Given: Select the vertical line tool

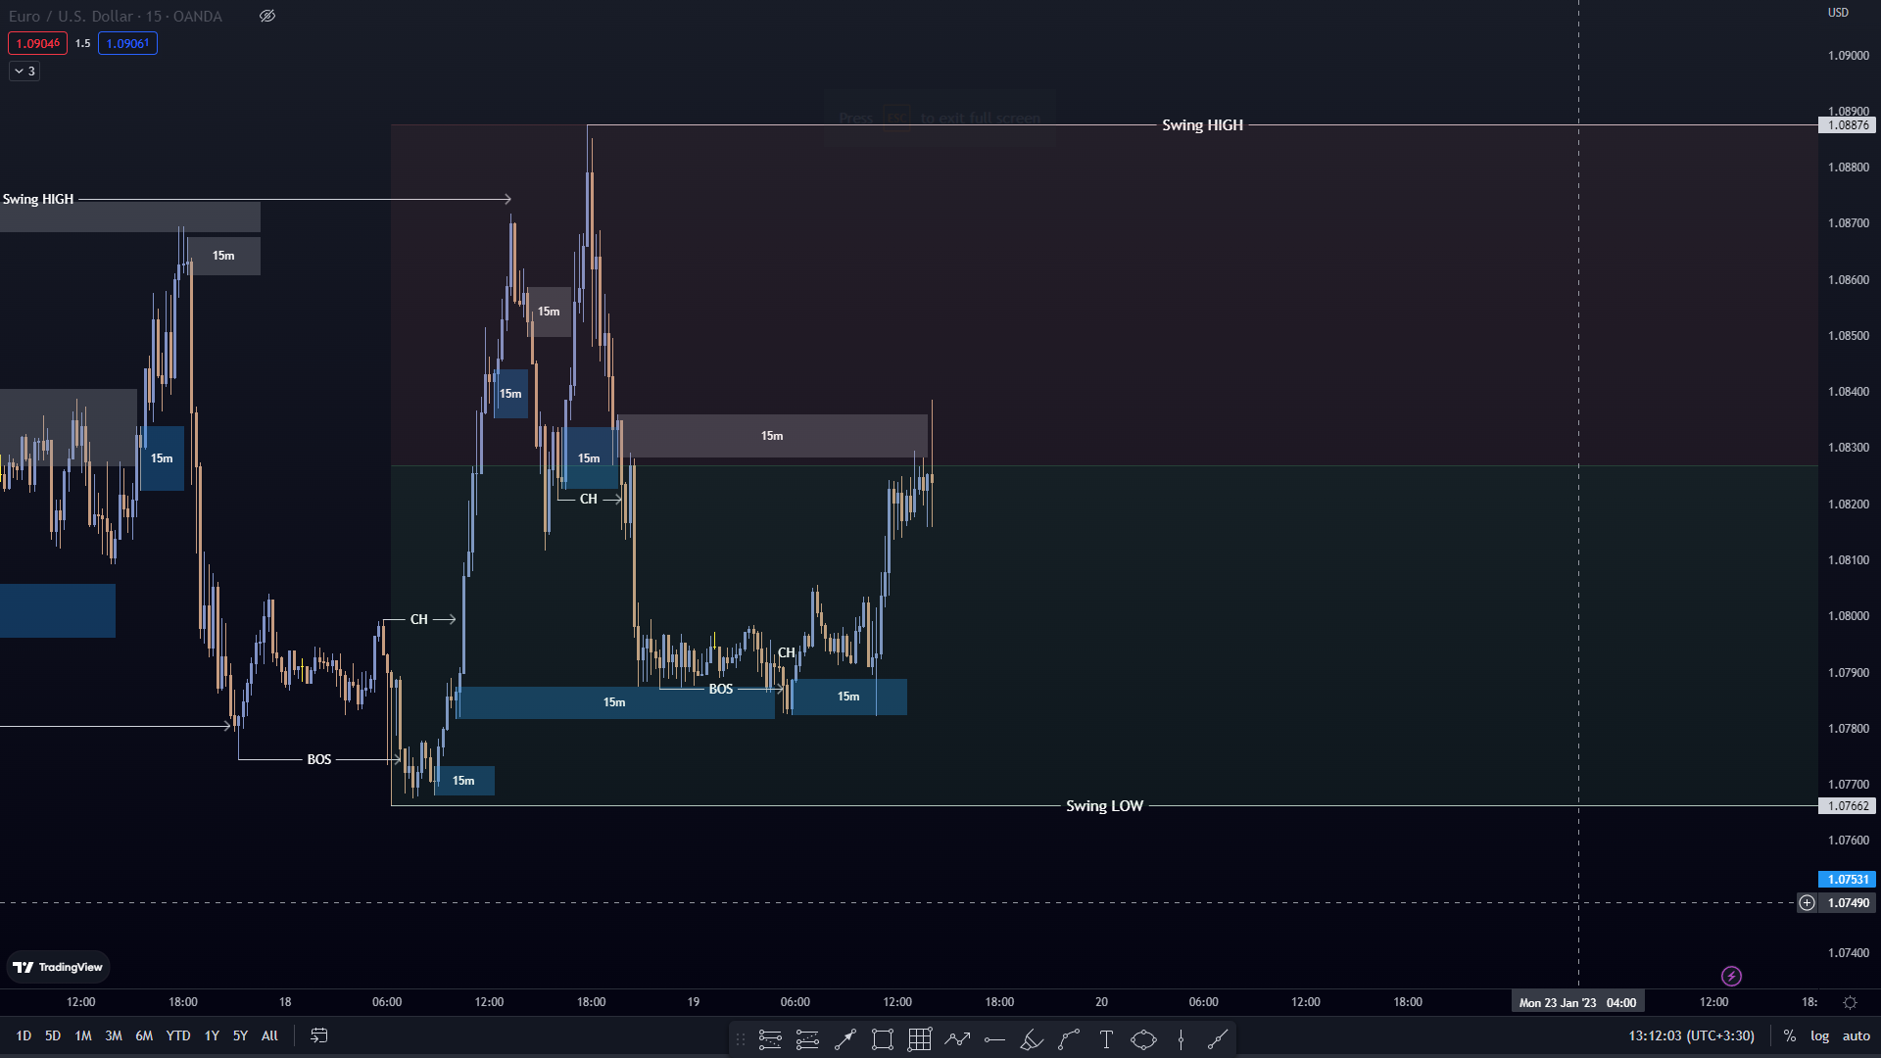Looking at the screenshot, I should click(x=1181, y=1039).
